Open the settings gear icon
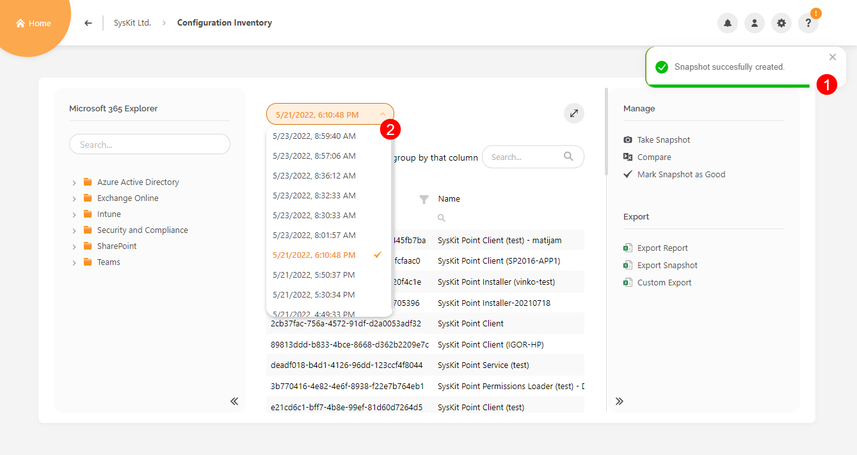 tap(781, 23)
